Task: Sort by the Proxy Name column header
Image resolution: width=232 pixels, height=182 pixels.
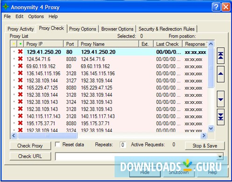Action: tap(109, 44)
